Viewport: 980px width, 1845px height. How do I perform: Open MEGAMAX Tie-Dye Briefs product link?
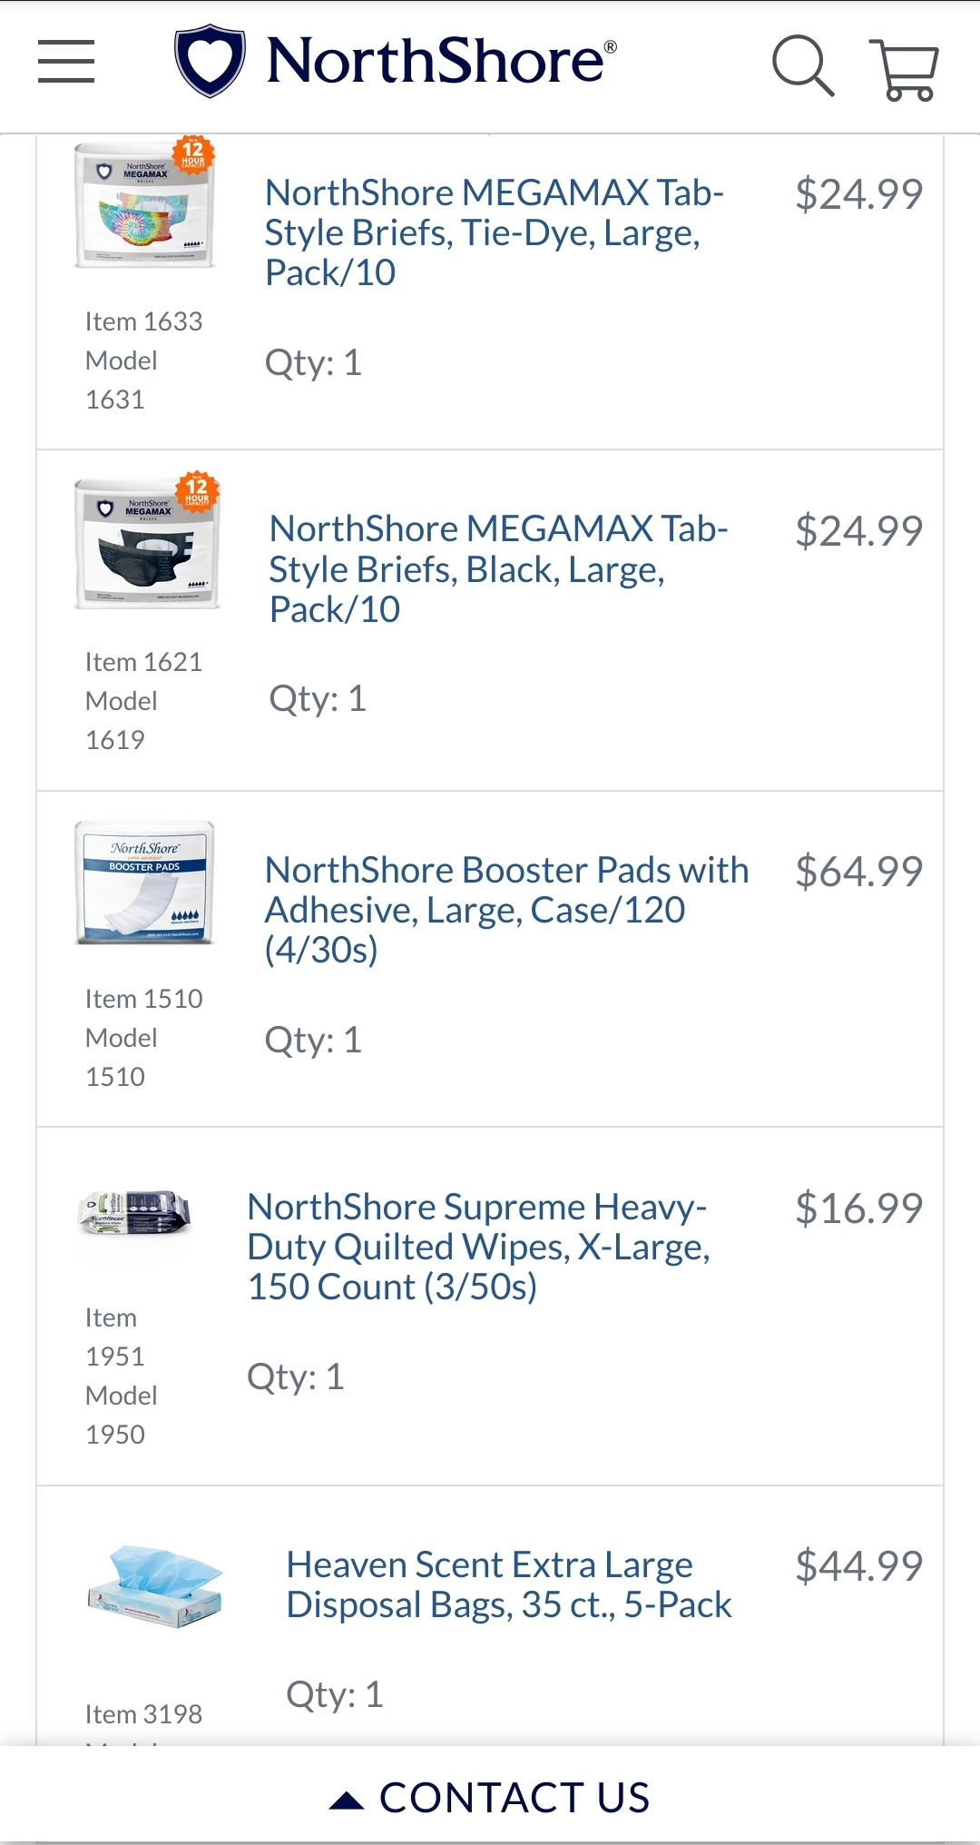[494, 232]
